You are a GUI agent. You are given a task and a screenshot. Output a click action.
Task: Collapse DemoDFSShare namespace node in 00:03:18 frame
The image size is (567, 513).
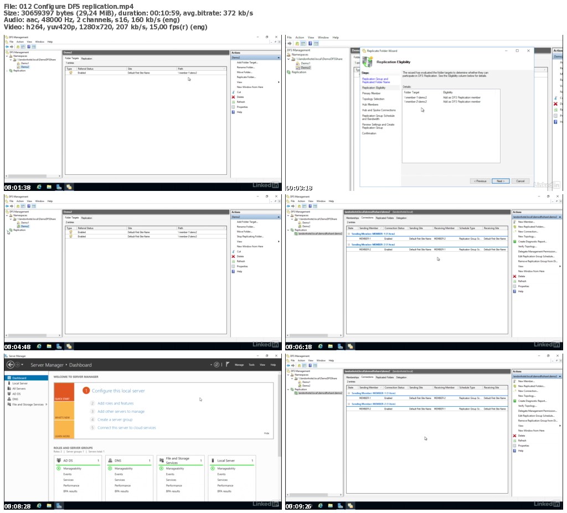288,59
